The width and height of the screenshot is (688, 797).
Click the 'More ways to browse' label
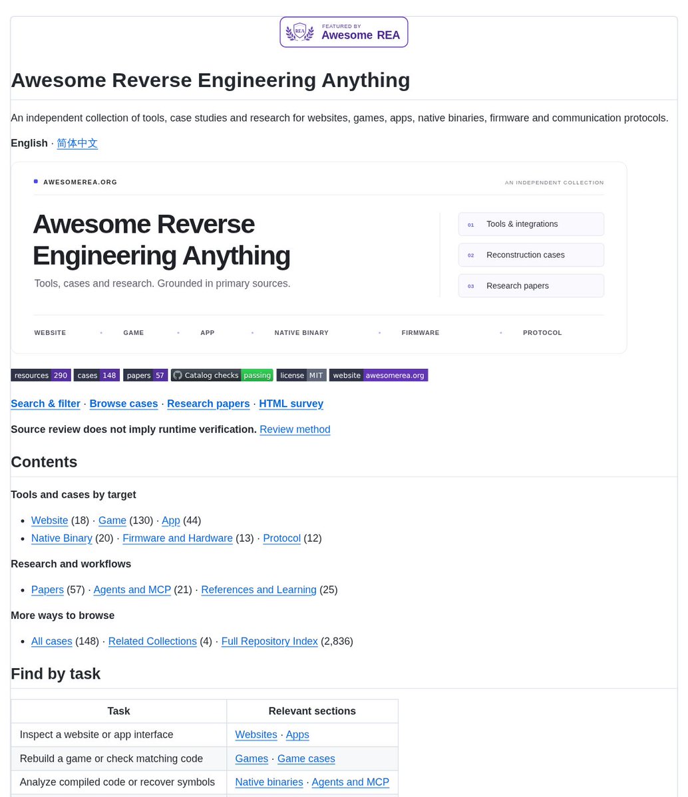point(63,616)
